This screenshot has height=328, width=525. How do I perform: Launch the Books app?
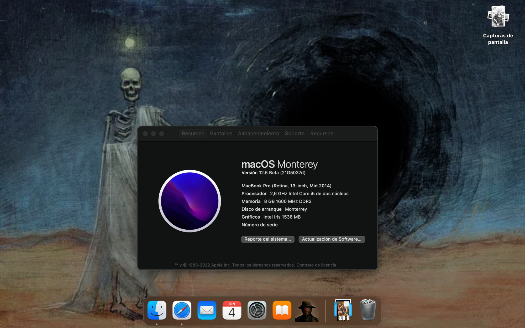[x=282, y=310]
